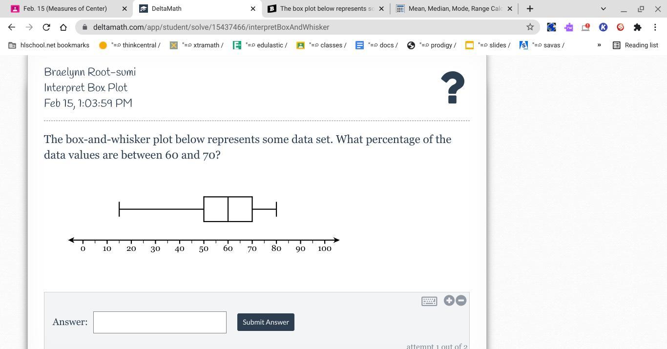The image size is (667, 349).
Task: Decrease text size with minus icon
Action: [460, 301]
